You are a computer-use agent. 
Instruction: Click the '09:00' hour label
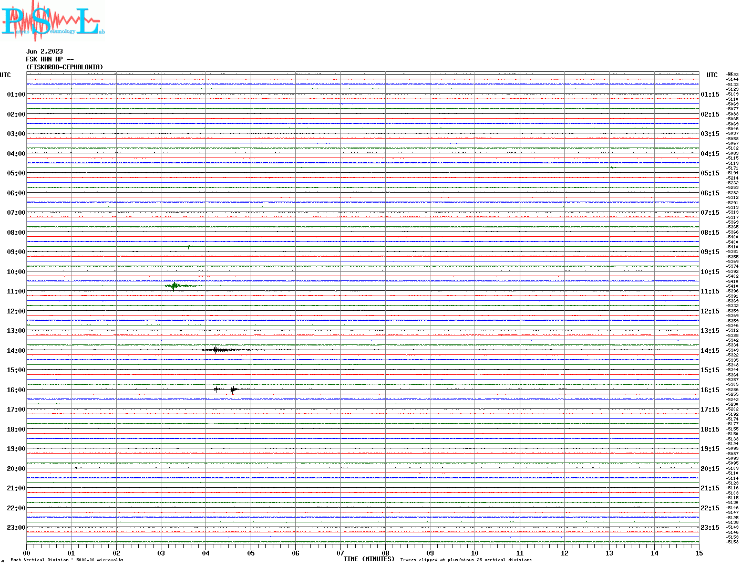pos(16,252)
